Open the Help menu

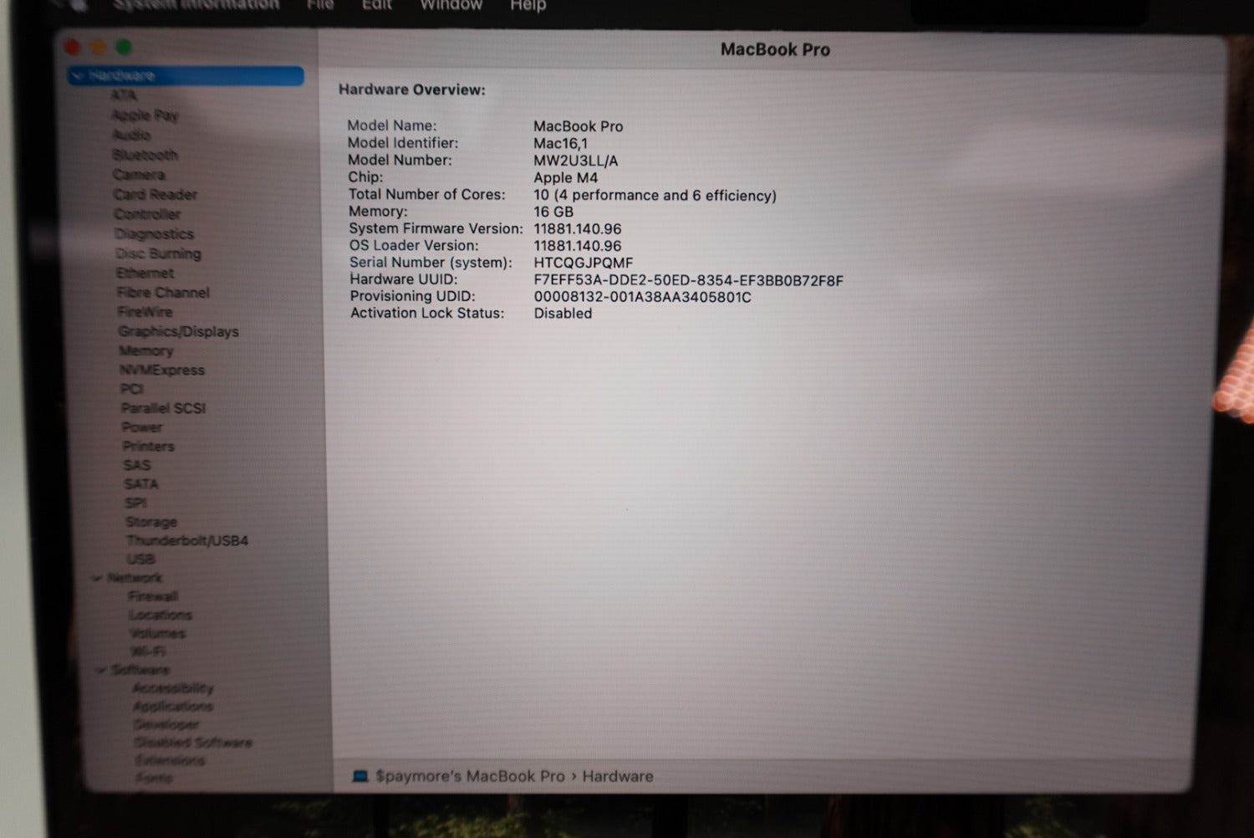tap(528, 5)
